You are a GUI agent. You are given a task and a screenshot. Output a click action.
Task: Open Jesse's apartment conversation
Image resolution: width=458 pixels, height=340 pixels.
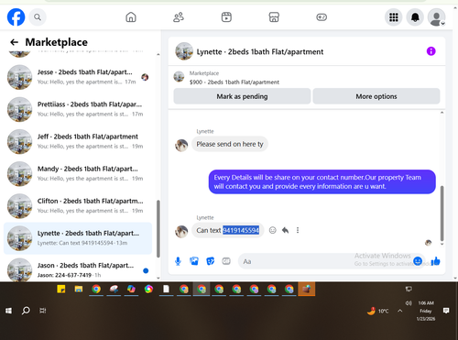click(x=78, y=77)
